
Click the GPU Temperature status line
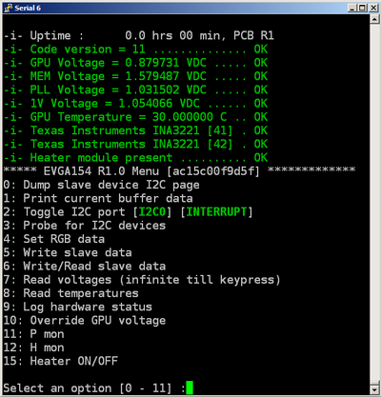click(135, 117)
